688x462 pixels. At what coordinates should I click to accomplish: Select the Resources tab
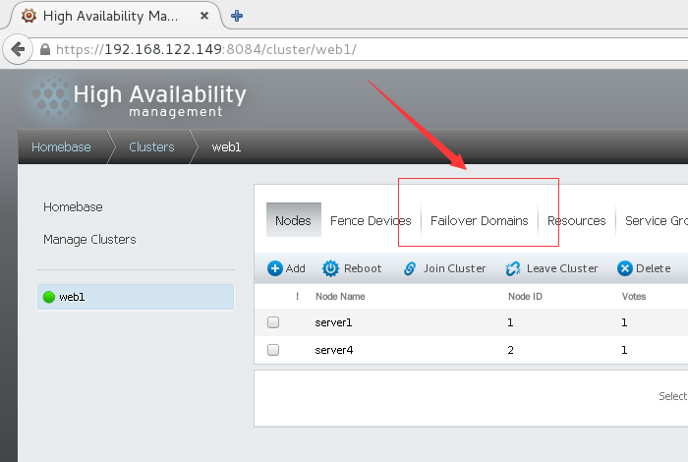576,221
